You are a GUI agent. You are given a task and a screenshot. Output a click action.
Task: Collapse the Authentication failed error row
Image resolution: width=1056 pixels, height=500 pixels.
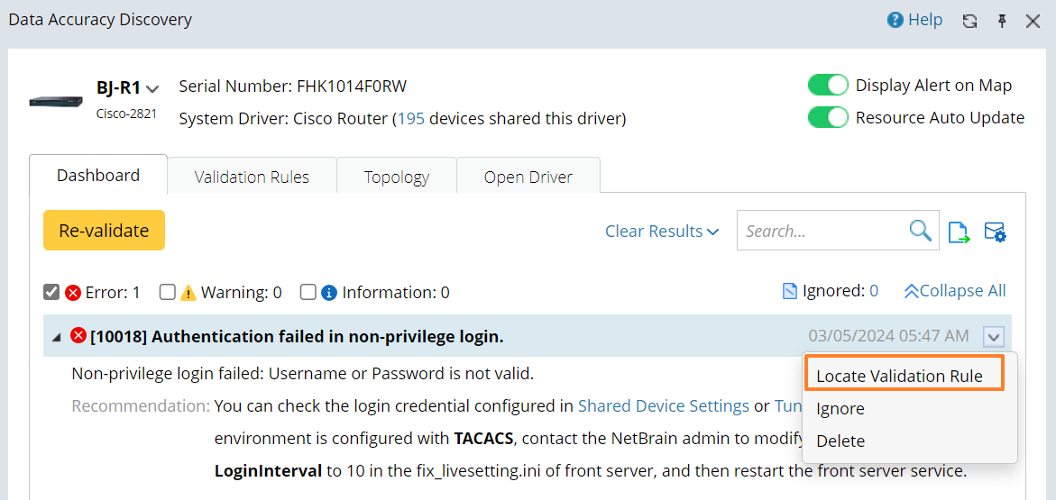[57, 337]
